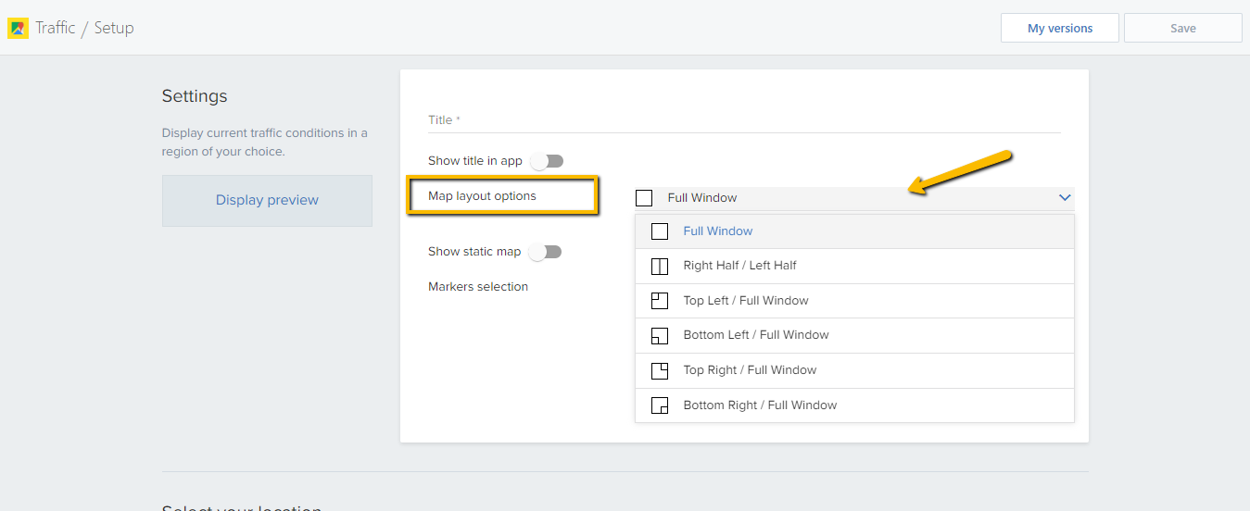The width and height of the screenshot is (1250, 511).
Task: Click the selected layout icon in dropdown field
Action: point(644,198)
